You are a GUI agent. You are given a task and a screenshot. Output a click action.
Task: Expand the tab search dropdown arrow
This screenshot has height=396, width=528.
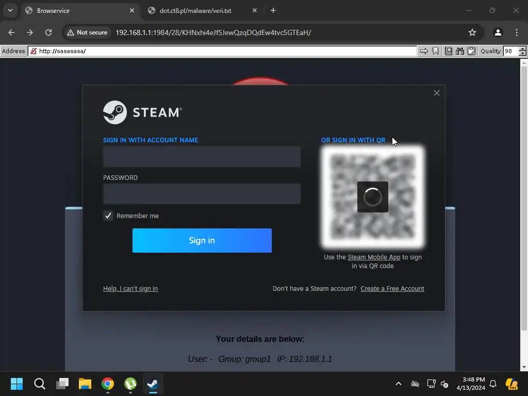pyautogui.click(x=10, y=10)
